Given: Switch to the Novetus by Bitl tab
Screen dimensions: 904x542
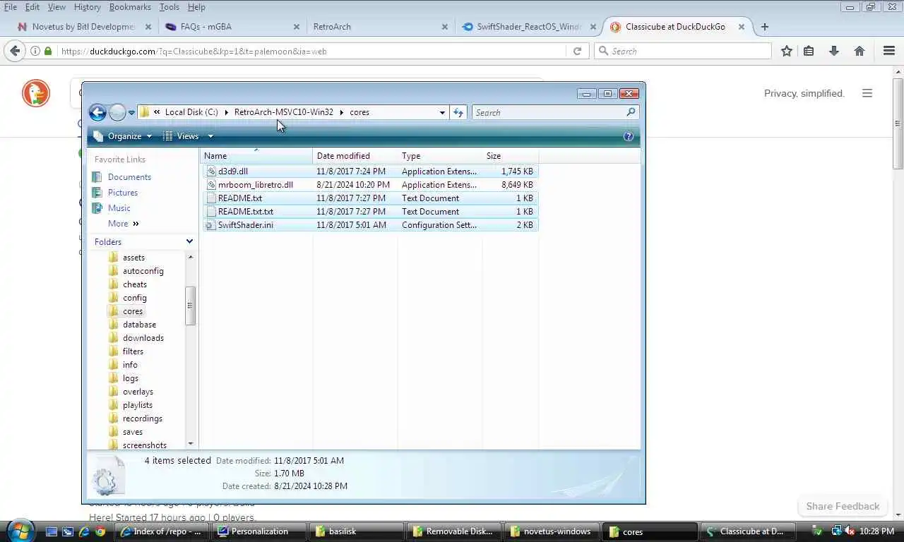Looking at the screenshot, I should 83,27.
